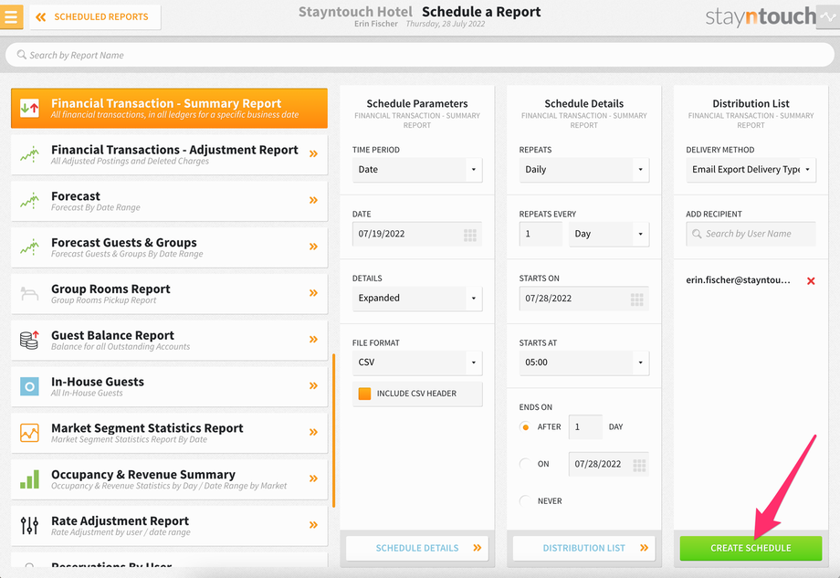Select the Forecast Guests & Groups report

click(169, 247)
